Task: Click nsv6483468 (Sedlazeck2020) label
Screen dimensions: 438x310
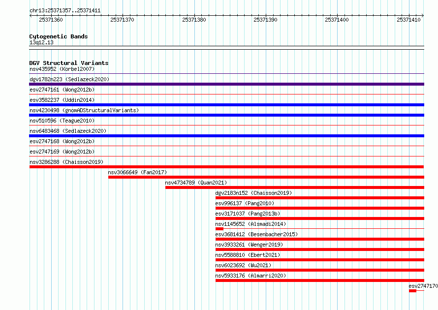Action: click(68, 131)
